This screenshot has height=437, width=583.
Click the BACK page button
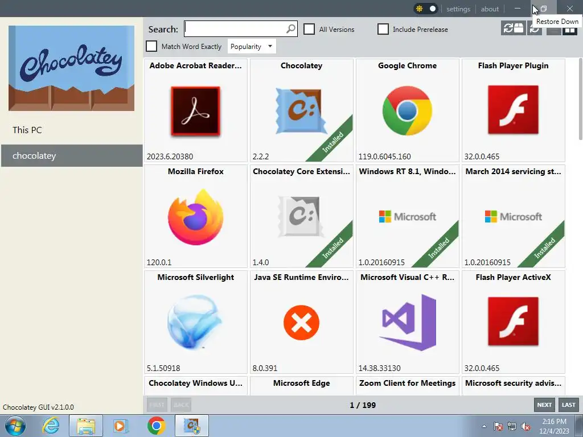tap(181, 405)
